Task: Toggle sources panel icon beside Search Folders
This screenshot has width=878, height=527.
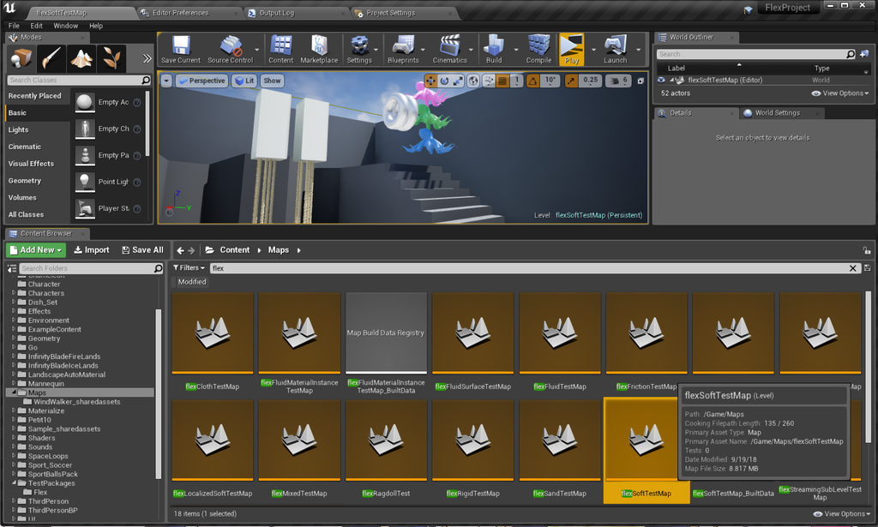Action: pos(12,268)
